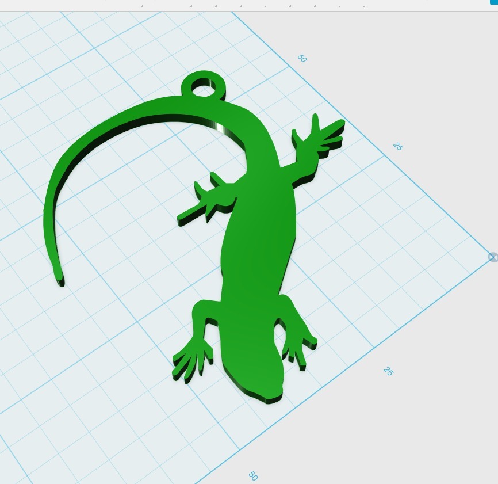
Task: Open the fifth dropdown arrow in the toolbar
Action: click(266, 6)
